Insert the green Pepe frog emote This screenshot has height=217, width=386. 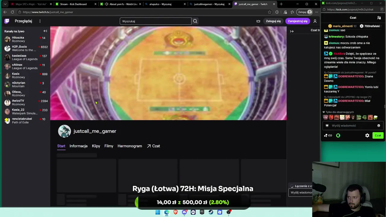coord(359,118)
